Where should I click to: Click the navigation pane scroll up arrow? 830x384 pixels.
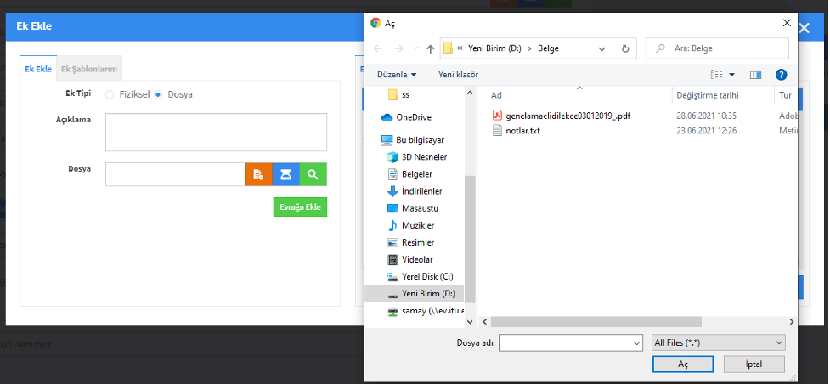(470, 92)
